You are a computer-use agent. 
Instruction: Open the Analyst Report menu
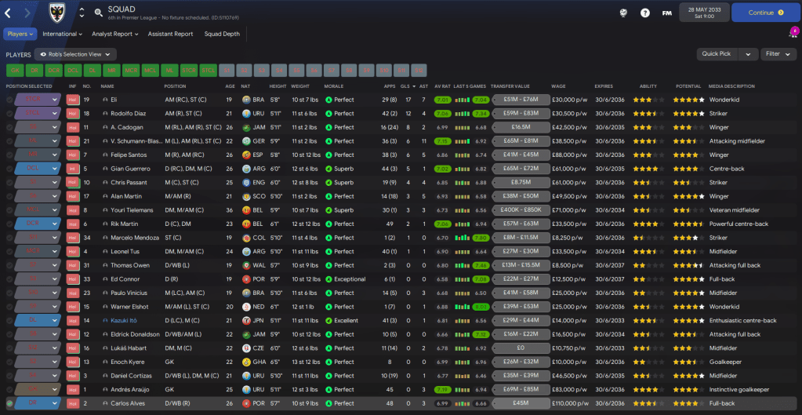point(116,34)
